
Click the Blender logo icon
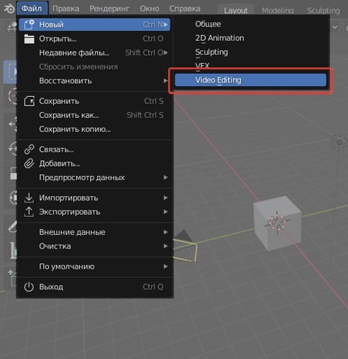click(9, 9)
